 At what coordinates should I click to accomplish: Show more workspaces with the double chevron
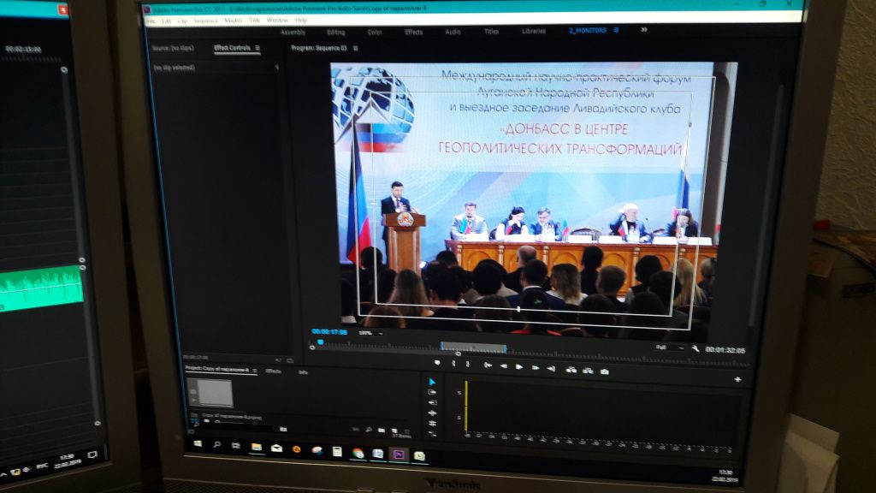click(643, 30)
